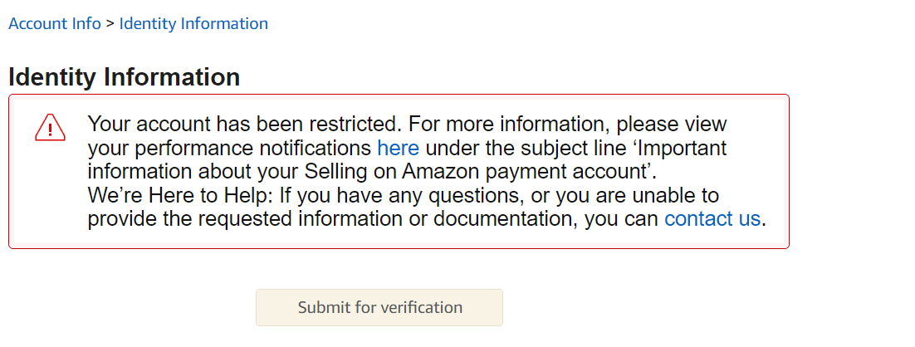915x347 pixels.
Task: Select the Identity Information breadcrumb link
Action: (x=193, y=24)
